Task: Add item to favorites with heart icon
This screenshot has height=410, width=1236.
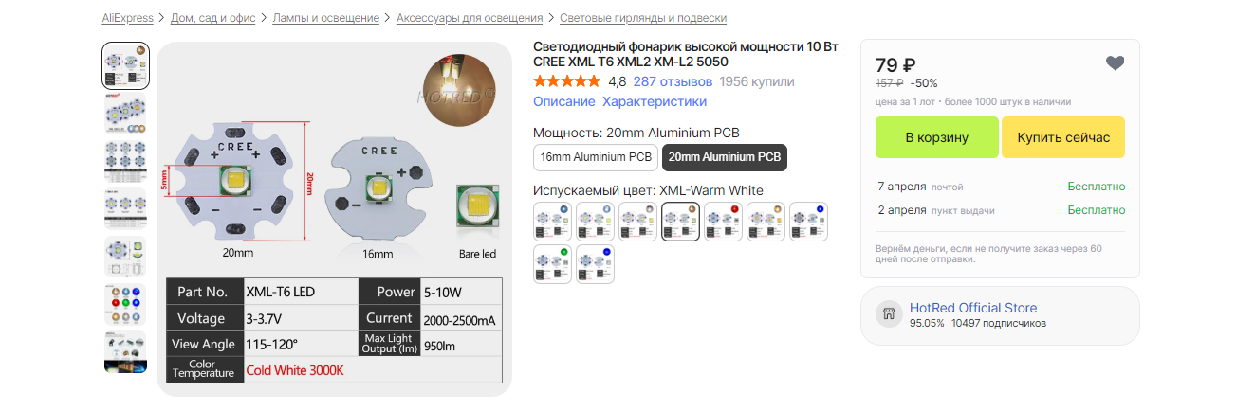Action: (x=1115, y=63)
